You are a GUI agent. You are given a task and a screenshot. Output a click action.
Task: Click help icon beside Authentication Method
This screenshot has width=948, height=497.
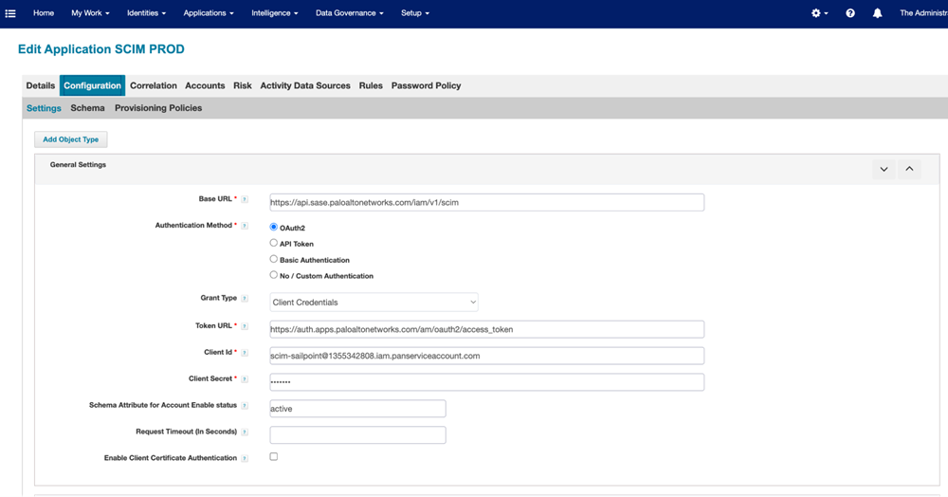245,226
